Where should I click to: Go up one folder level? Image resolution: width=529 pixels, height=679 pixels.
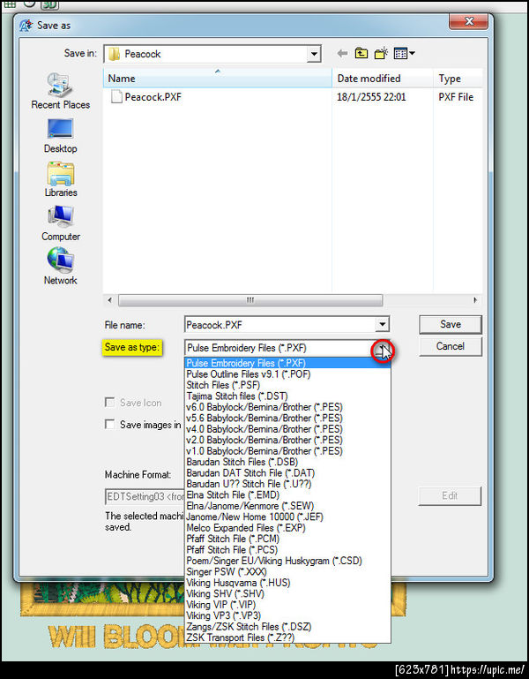(361, 54)
